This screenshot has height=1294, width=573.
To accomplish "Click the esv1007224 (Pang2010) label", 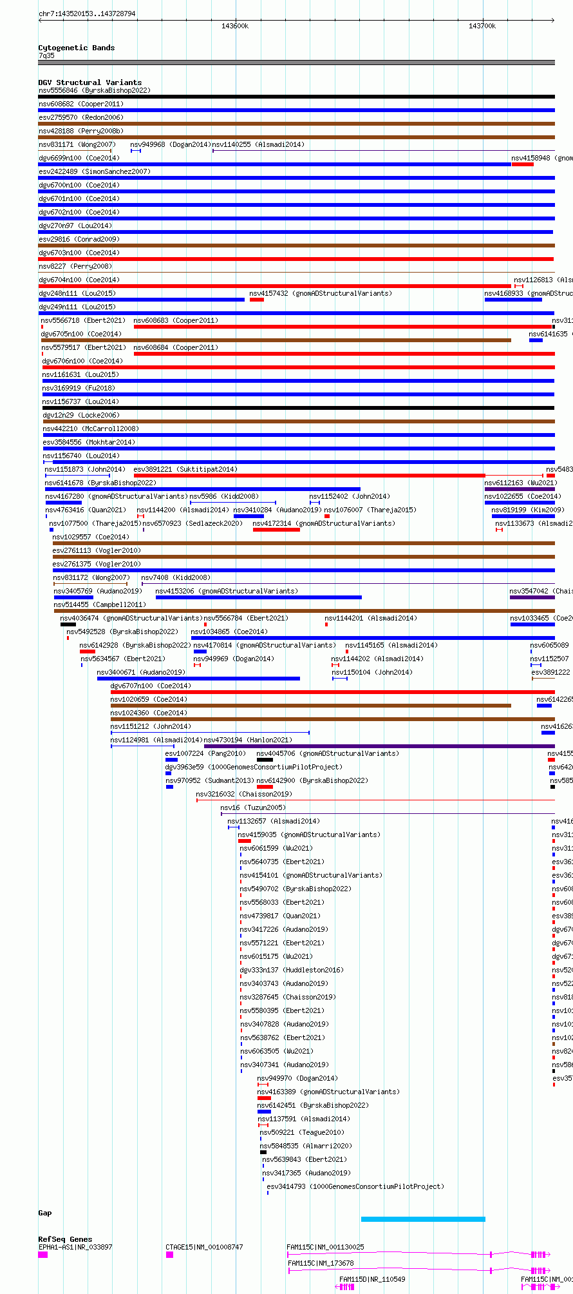I will coord(205,753).
